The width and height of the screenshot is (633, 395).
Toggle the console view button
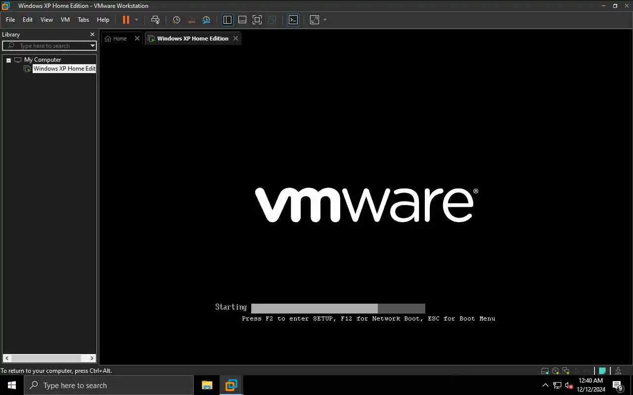coord(293,20)
